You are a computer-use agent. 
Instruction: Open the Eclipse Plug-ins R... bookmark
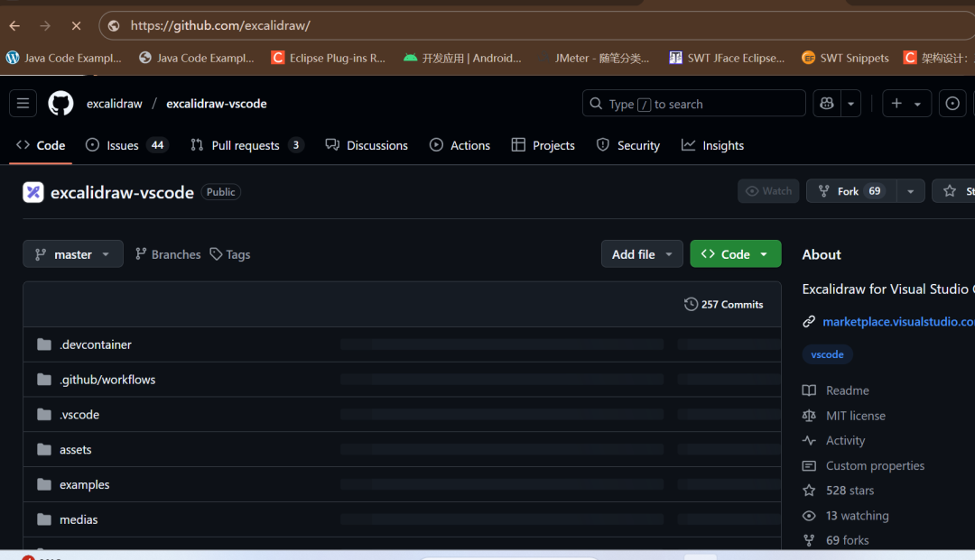tap(329, 58)
